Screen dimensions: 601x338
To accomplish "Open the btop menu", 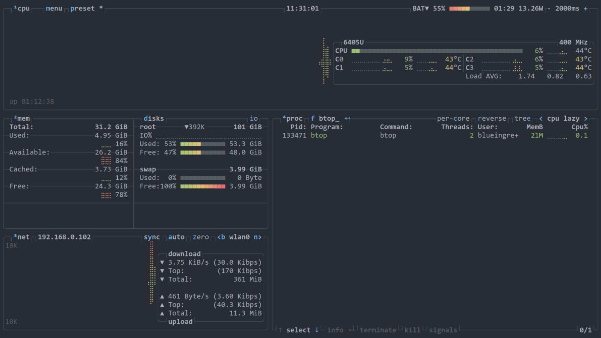I will tap(54, 9).
